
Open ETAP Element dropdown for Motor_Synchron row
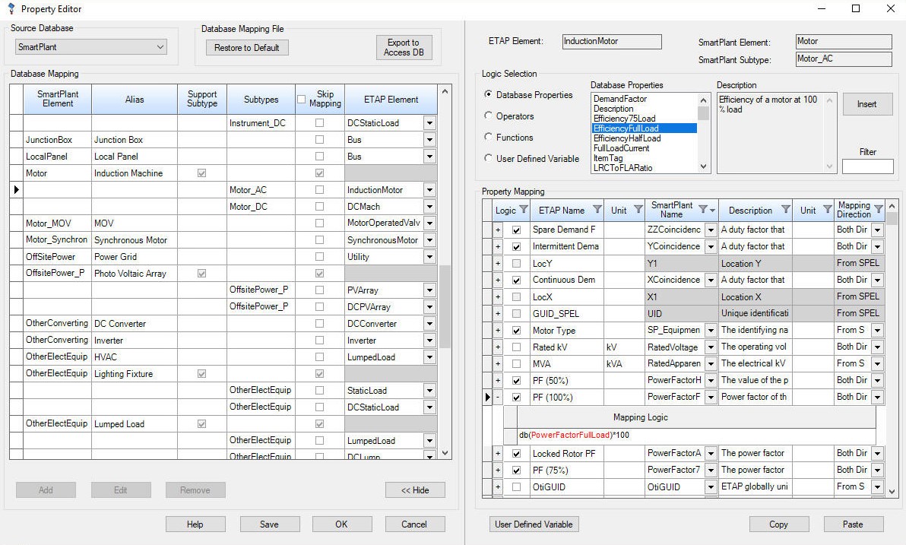click(x=428, y=239)
